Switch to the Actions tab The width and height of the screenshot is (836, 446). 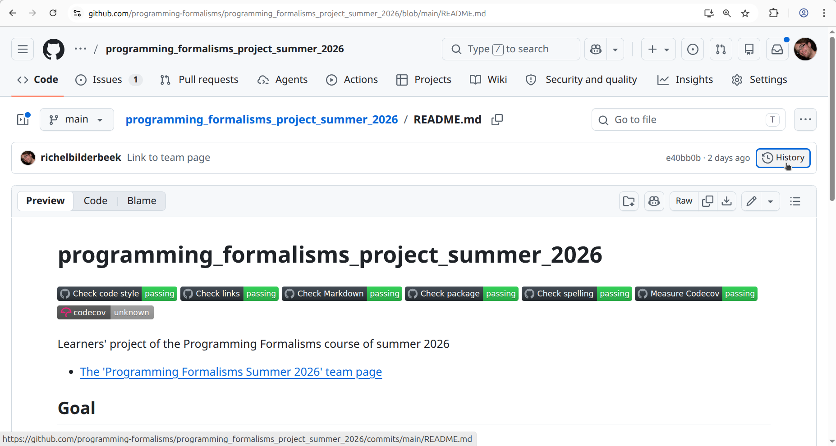352,80
